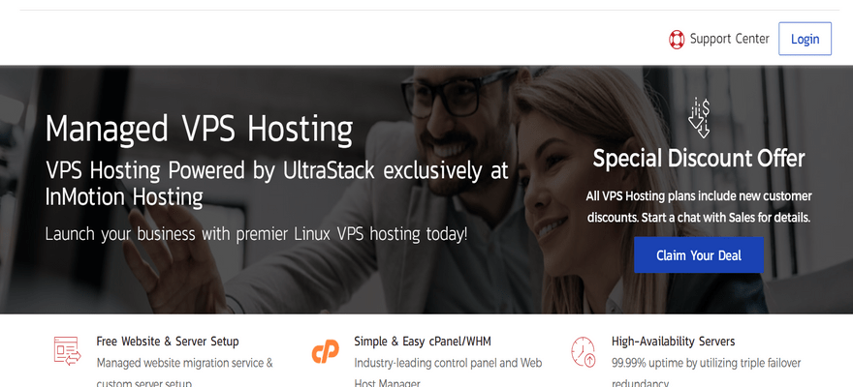Viewport: 853px width, 387px height.
Task: Click the Login button
Action: click(x=805, y=39)
